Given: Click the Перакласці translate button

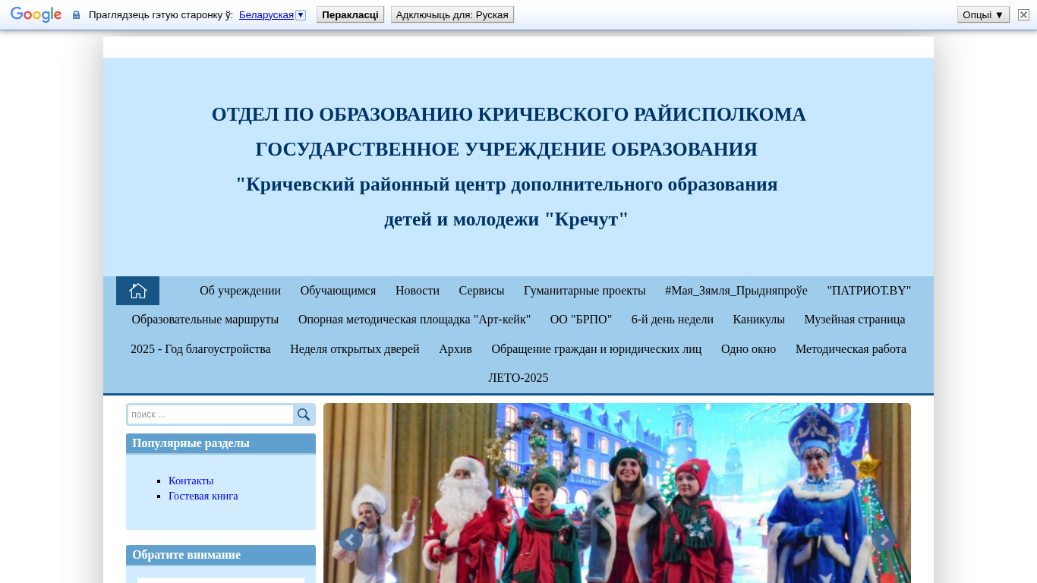Looking at the screenshot, I should tap(350, 14).
